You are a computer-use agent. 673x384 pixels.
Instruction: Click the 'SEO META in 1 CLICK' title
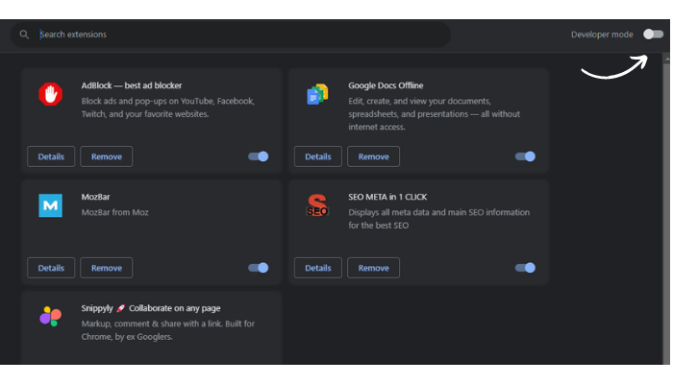(x=387, y=197)
